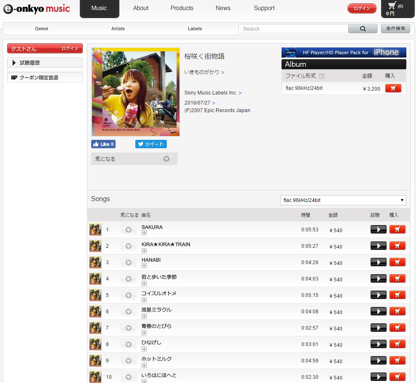
Task: Open the Music navigation tab
Action: point(100,8)
